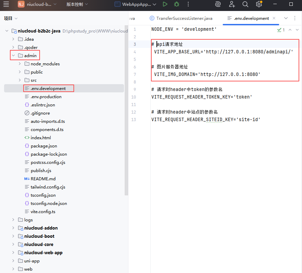Image resolution: width=302 pixels, height=273 pixels.
Task: Show the hidden editor tabs list dropdown
Action: [286, 18]
